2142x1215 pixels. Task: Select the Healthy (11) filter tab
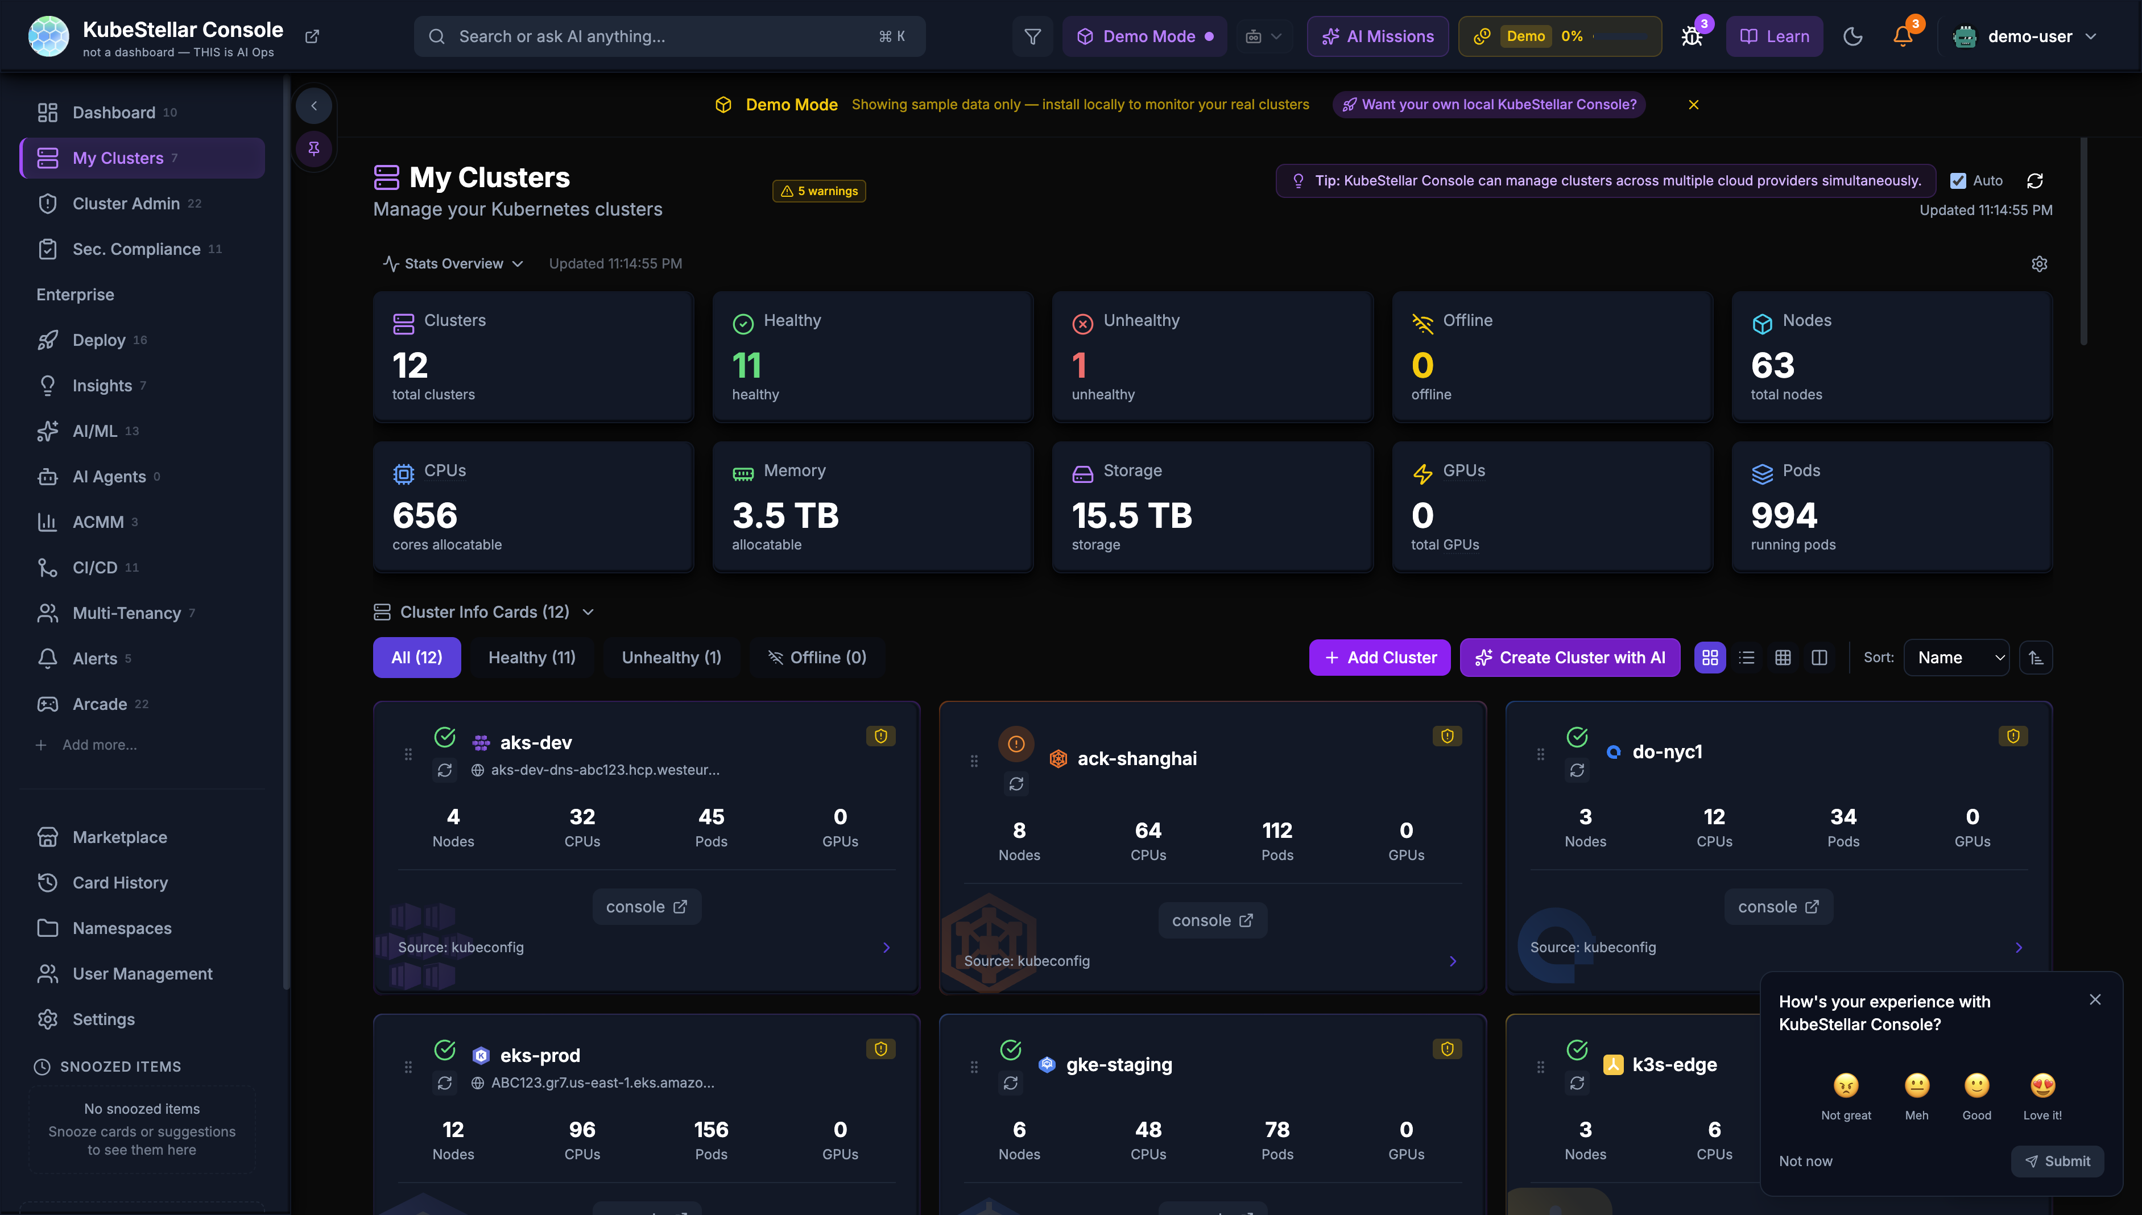pyautogui.click(x=532, y=658)
